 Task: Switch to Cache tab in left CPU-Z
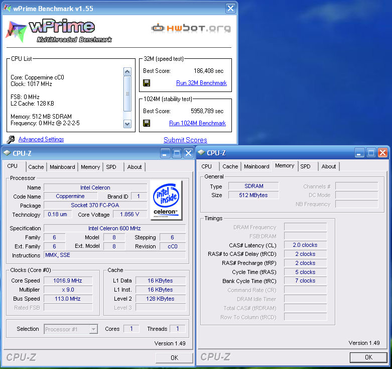point(36,167)
